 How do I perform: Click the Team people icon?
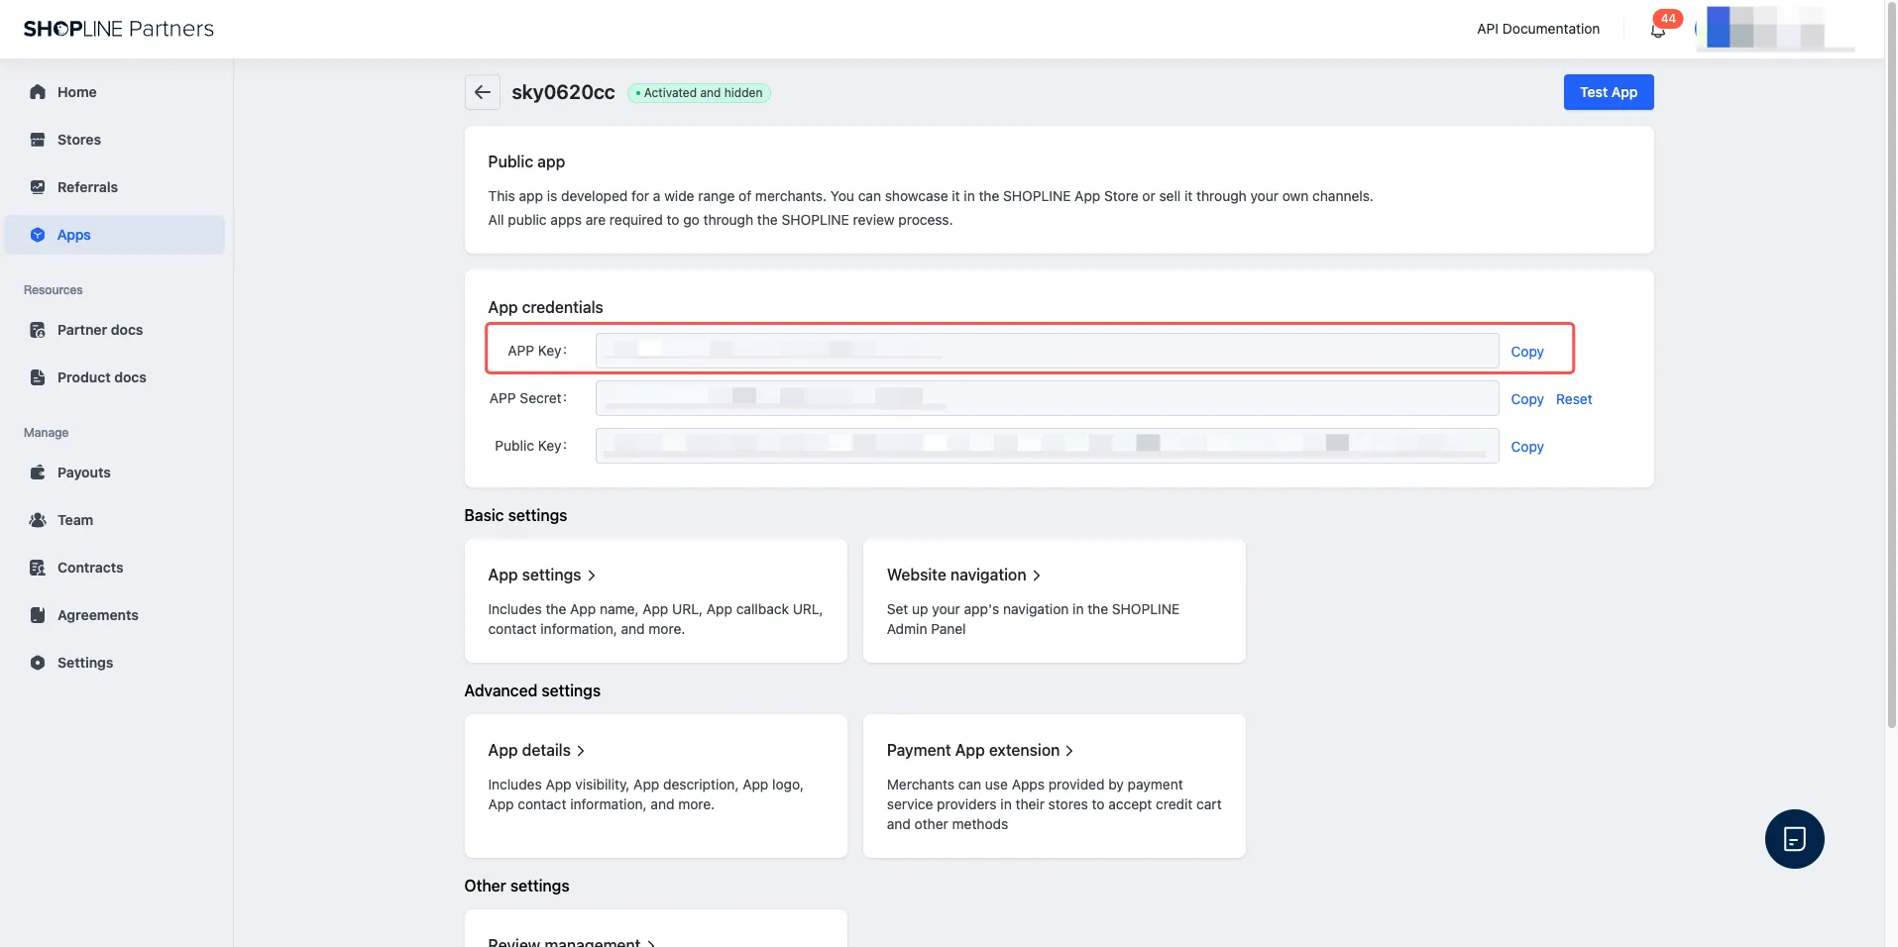pos(38,520)
